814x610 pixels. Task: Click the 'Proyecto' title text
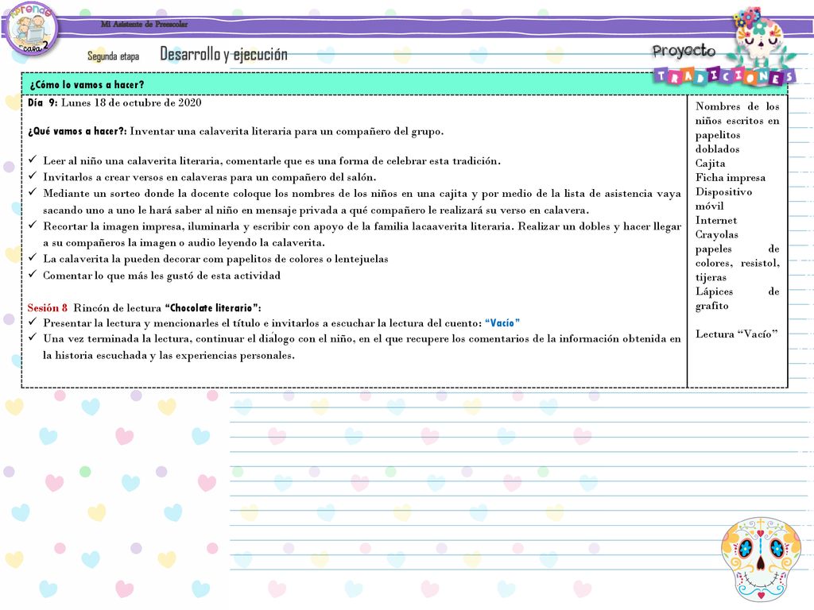coord(684,50)
